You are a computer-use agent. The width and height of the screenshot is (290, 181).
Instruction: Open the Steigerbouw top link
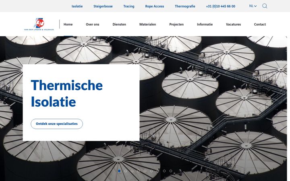point(103,6)
